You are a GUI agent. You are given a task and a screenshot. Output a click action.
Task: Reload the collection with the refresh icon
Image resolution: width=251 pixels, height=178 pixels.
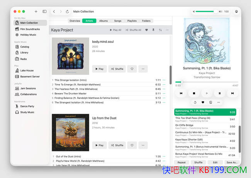point(68,12)
